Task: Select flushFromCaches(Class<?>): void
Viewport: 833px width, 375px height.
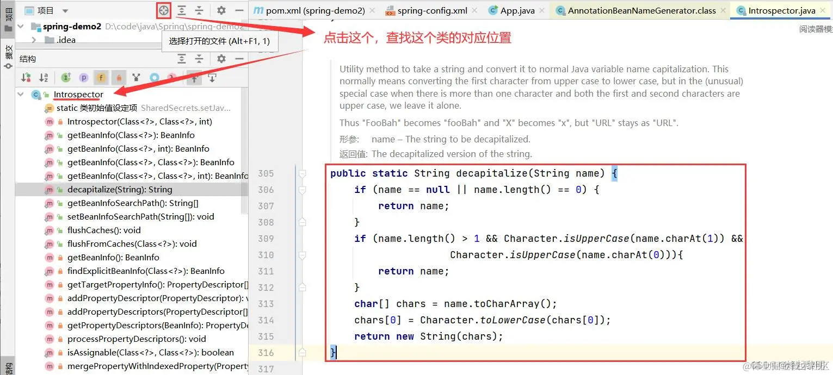Action: tap(131, 244)
